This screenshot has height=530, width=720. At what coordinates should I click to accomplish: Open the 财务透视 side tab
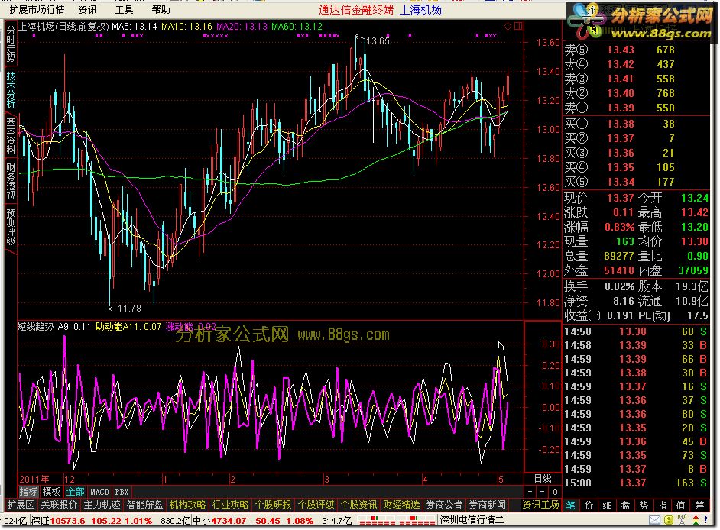pos(11,181)
